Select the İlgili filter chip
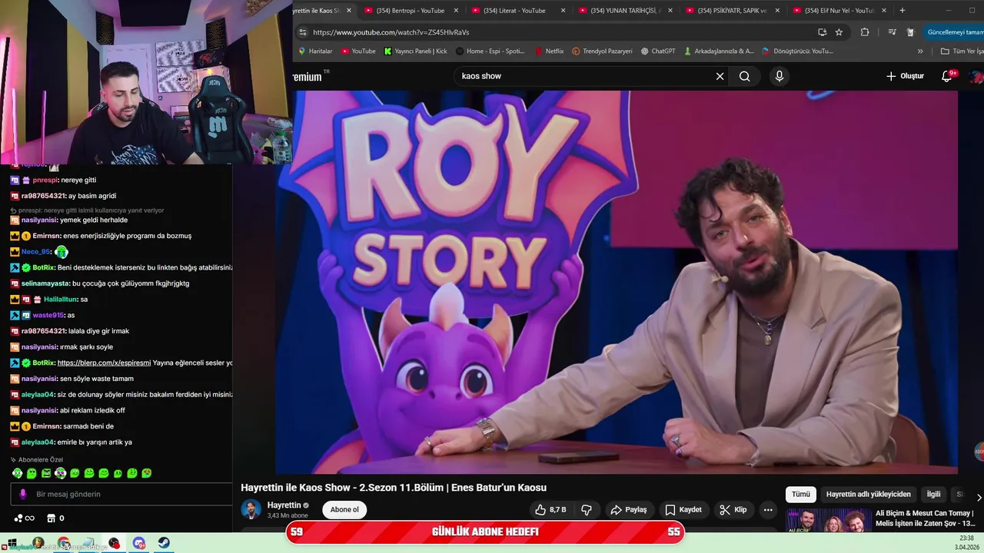The height and width of the screenshot is (553, 984). coord(933,495)
